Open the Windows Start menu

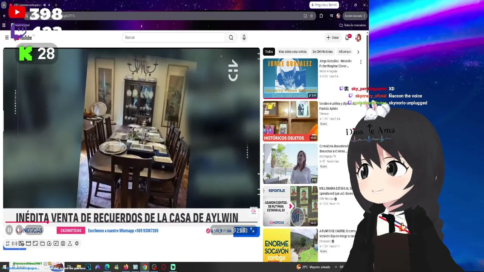5,267
